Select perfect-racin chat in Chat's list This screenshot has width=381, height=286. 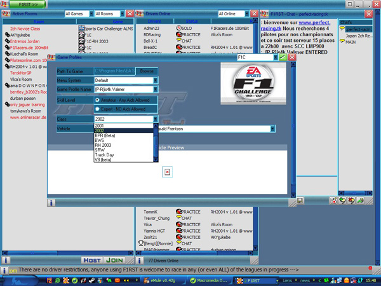click(358, 29)
